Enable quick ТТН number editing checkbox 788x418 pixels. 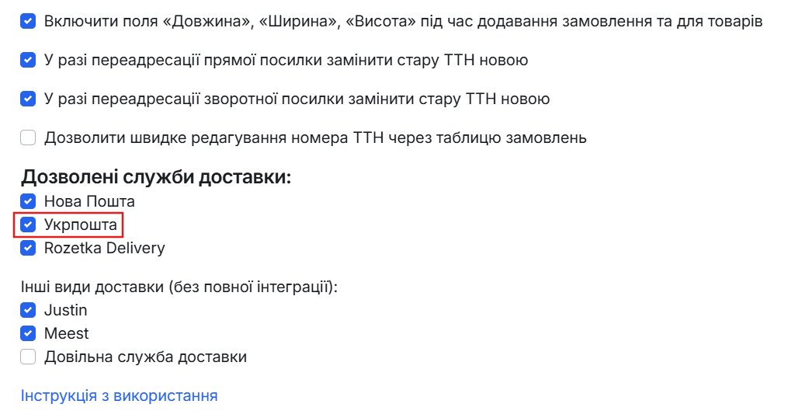tap(28, 138)
